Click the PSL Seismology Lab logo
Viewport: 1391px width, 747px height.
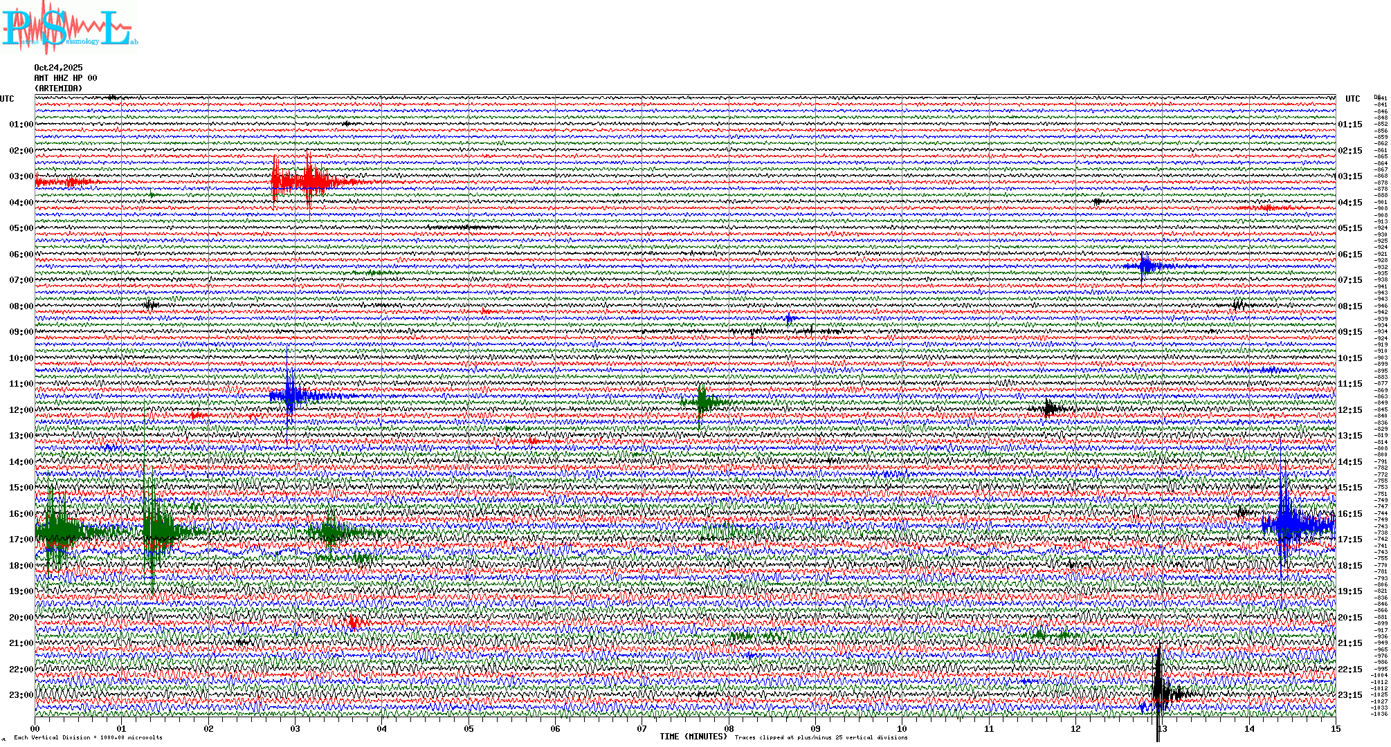(x=69, y=28)
